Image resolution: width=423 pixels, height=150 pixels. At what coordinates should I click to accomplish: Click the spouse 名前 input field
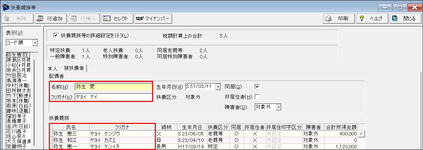pyautogui.click(x=113, y=87)
